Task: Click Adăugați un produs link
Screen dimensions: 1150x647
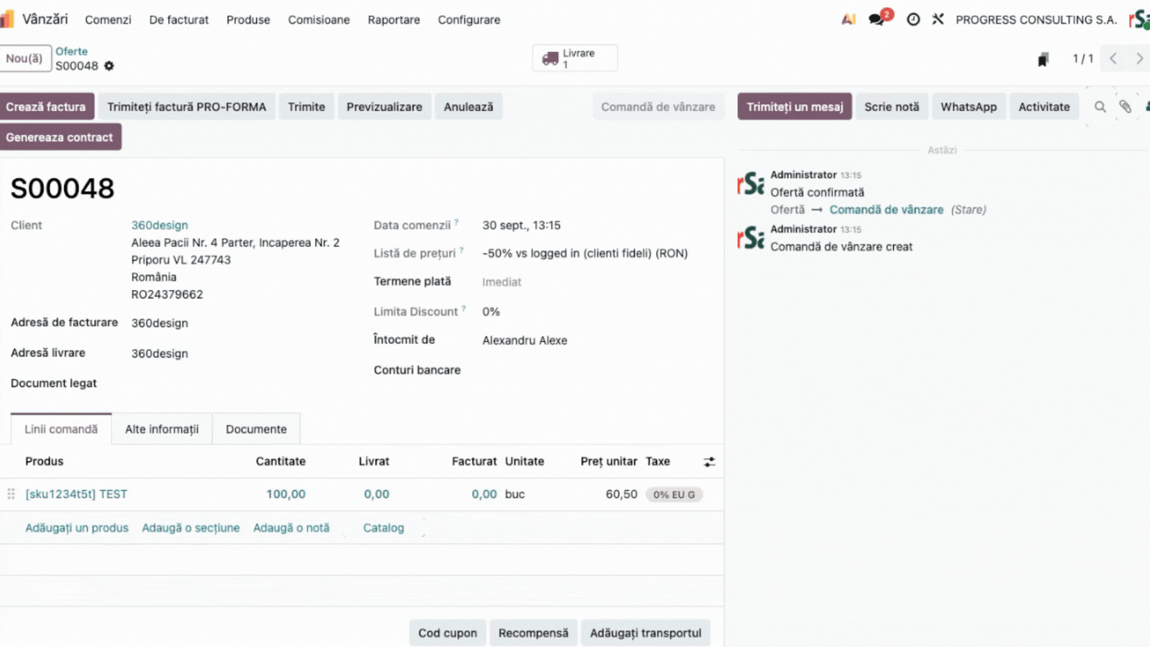Action: (x=77, y=528)
